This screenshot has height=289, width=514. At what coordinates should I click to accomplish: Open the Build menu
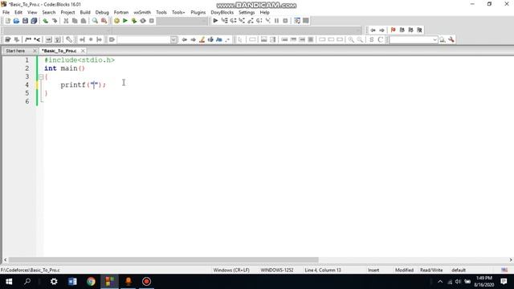(85, 12)
